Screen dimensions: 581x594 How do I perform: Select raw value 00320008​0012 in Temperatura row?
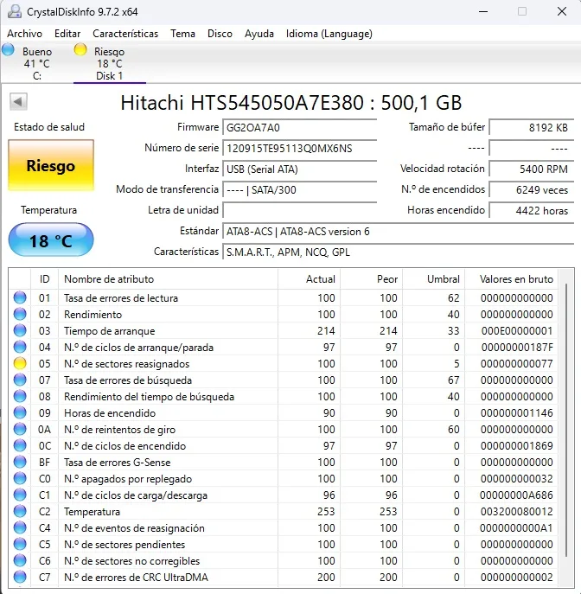[517, 511]
